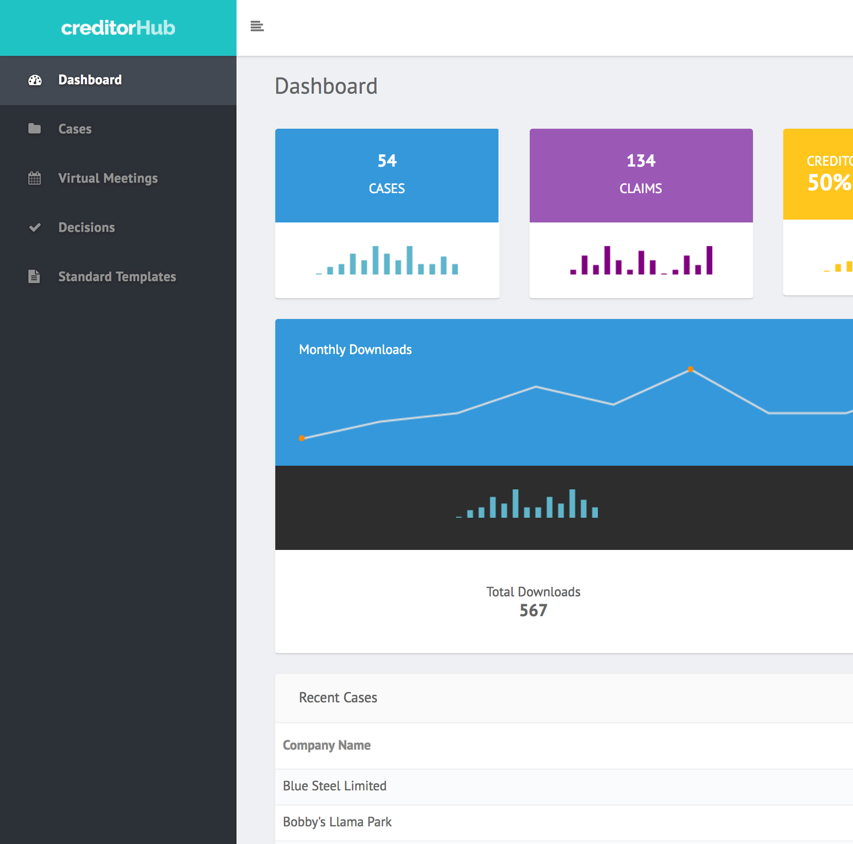853x844 pixels.
Task: Click the Blue Steel Limited case row
Action: click(334, 786)
